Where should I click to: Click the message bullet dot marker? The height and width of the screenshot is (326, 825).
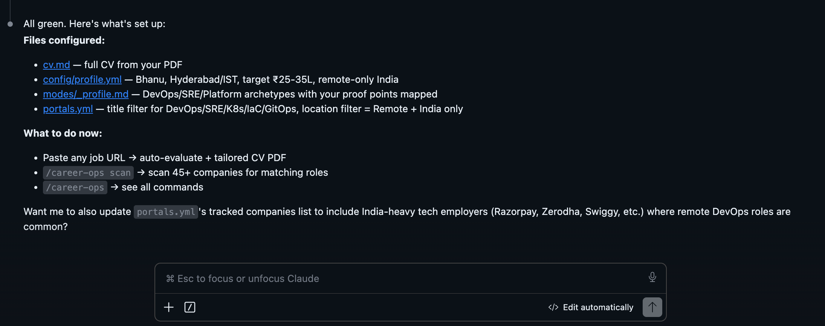coord(10,24)
